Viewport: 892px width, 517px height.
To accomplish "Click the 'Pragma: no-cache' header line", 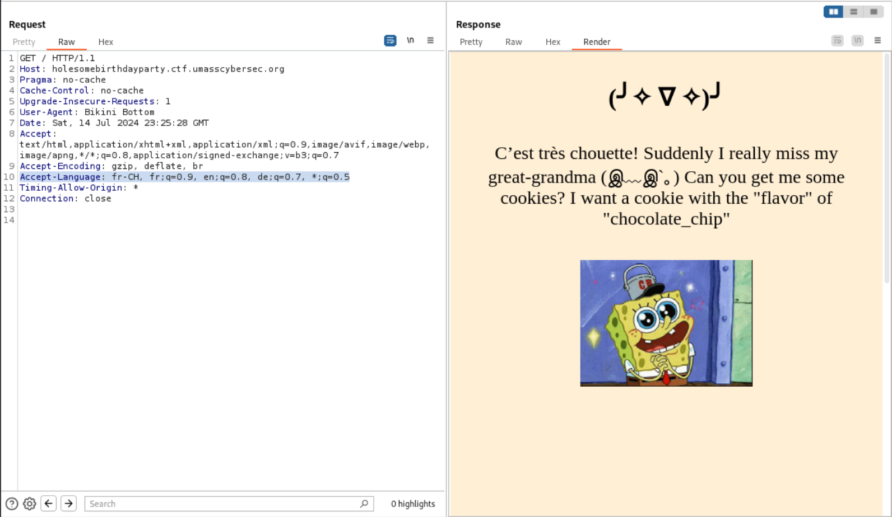I will point(63,79).
